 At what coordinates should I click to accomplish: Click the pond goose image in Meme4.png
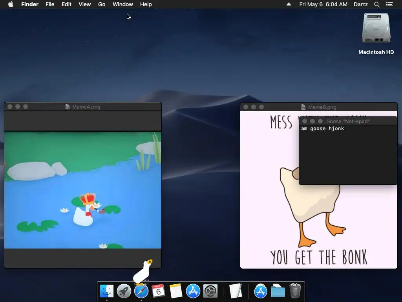[x=83, y=190]
